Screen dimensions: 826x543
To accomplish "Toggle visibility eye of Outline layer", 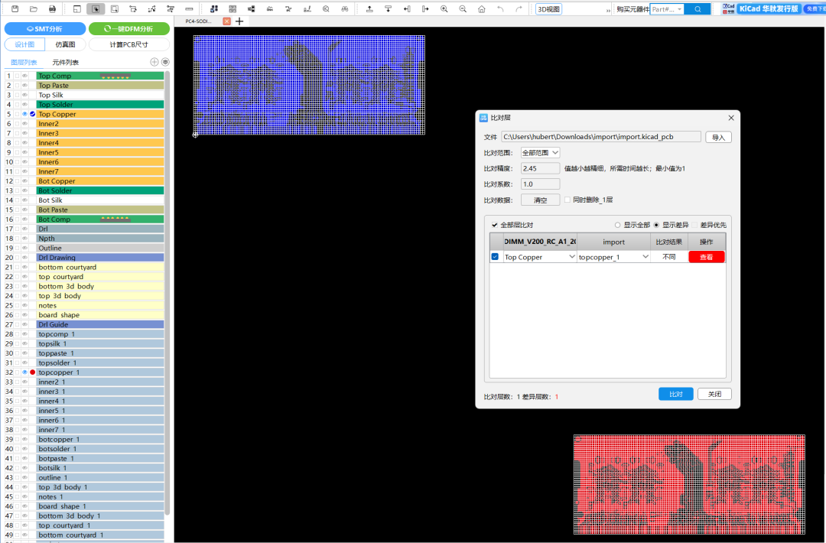I will tap(24, 248).
